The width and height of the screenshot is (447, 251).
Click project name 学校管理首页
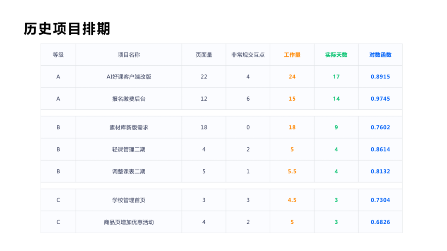click(x=129, y=200)
